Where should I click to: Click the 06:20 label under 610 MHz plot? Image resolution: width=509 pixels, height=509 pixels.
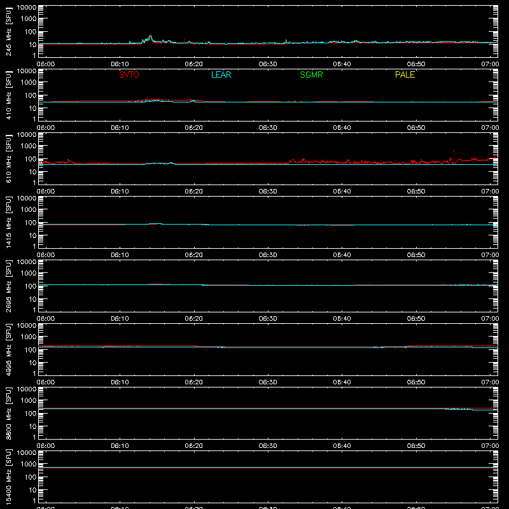point(194,192)
